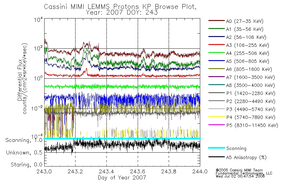Click the A6 (805-1600 KeV) legend label
Image resolution: width=294 pixels, height=185 pixels.
tap(249, 69)
